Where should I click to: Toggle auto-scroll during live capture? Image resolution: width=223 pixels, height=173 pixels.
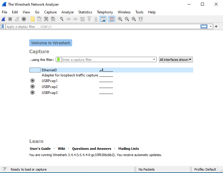tap(103, 19)
